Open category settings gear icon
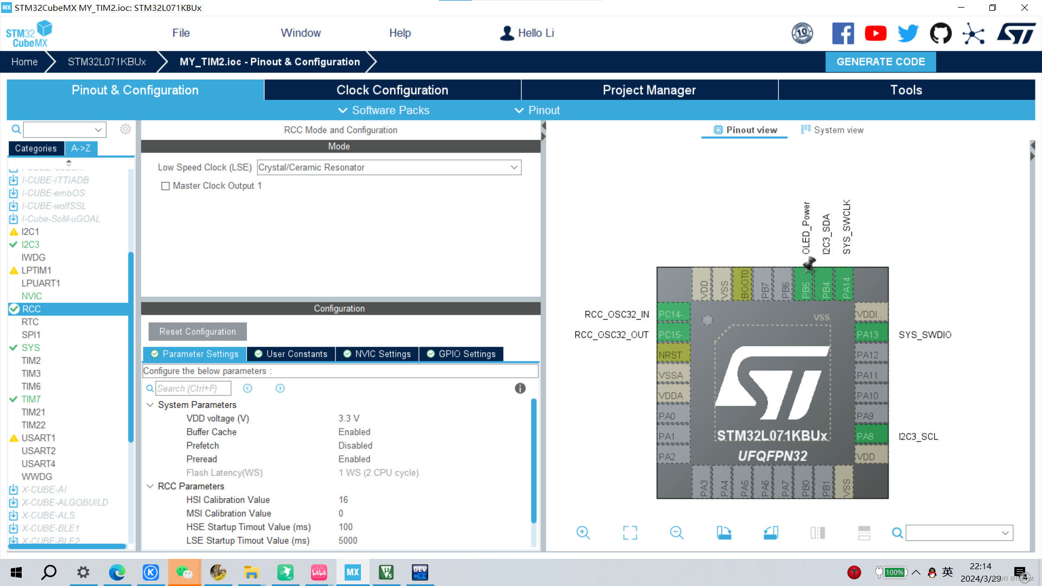This screenshot has width=1042, height=586. [125, 129]
